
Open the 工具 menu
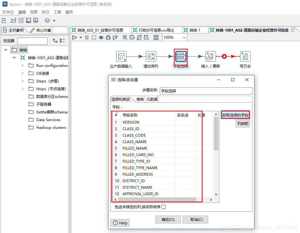[x=57, y=12]
